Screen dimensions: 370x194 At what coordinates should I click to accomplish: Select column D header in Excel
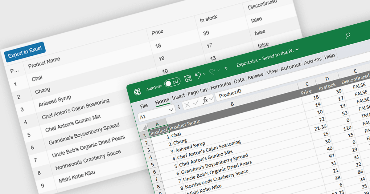click(327, 79)
